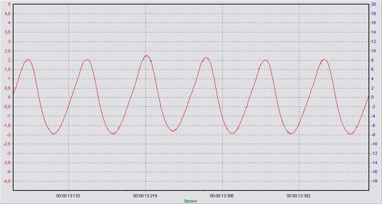Select red left-axis value -3,5
This screenshot has width=382, height=204.
[x=7, y=163]
